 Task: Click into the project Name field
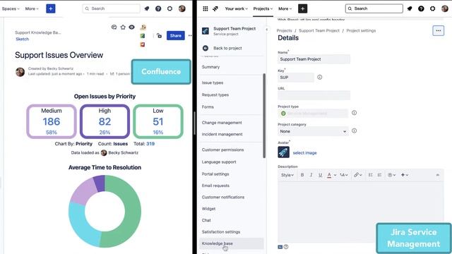pos(314,59)
